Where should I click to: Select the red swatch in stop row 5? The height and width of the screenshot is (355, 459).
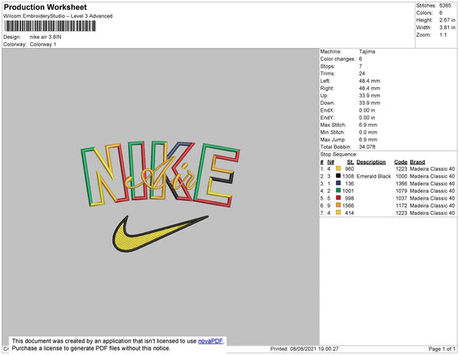[x=338, y=198]
